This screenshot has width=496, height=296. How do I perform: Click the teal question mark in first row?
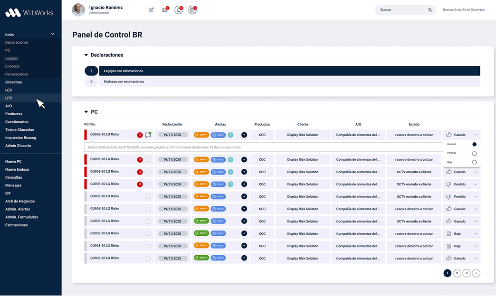230,135
